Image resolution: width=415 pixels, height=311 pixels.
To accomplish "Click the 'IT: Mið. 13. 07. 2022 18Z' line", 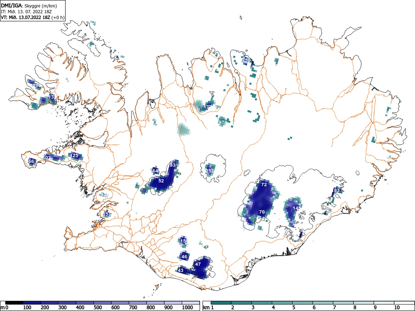I will tap(26, 12).
